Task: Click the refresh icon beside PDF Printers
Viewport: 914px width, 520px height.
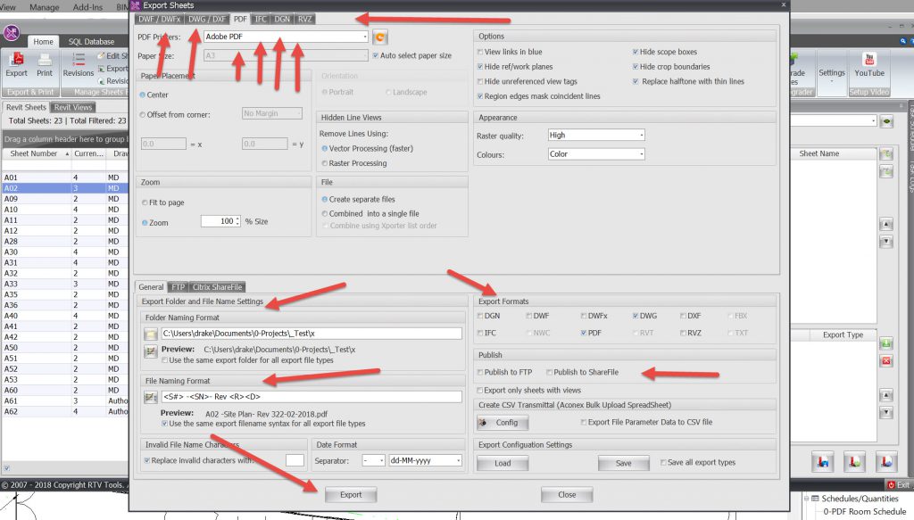Action: pyautogui.click(x=379, y=37)
